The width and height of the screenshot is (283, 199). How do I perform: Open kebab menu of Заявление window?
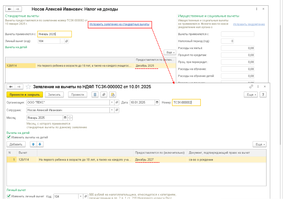(x=258, y=87)
